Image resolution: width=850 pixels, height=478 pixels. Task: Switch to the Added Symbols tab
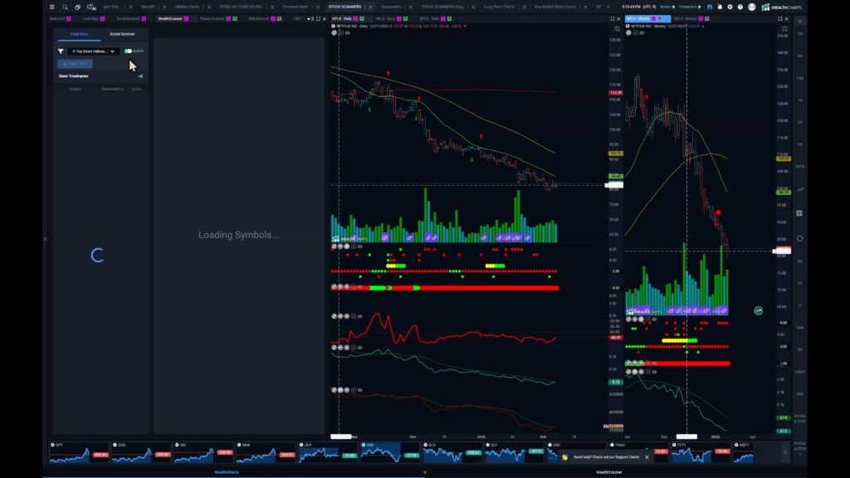coord(122,34)
